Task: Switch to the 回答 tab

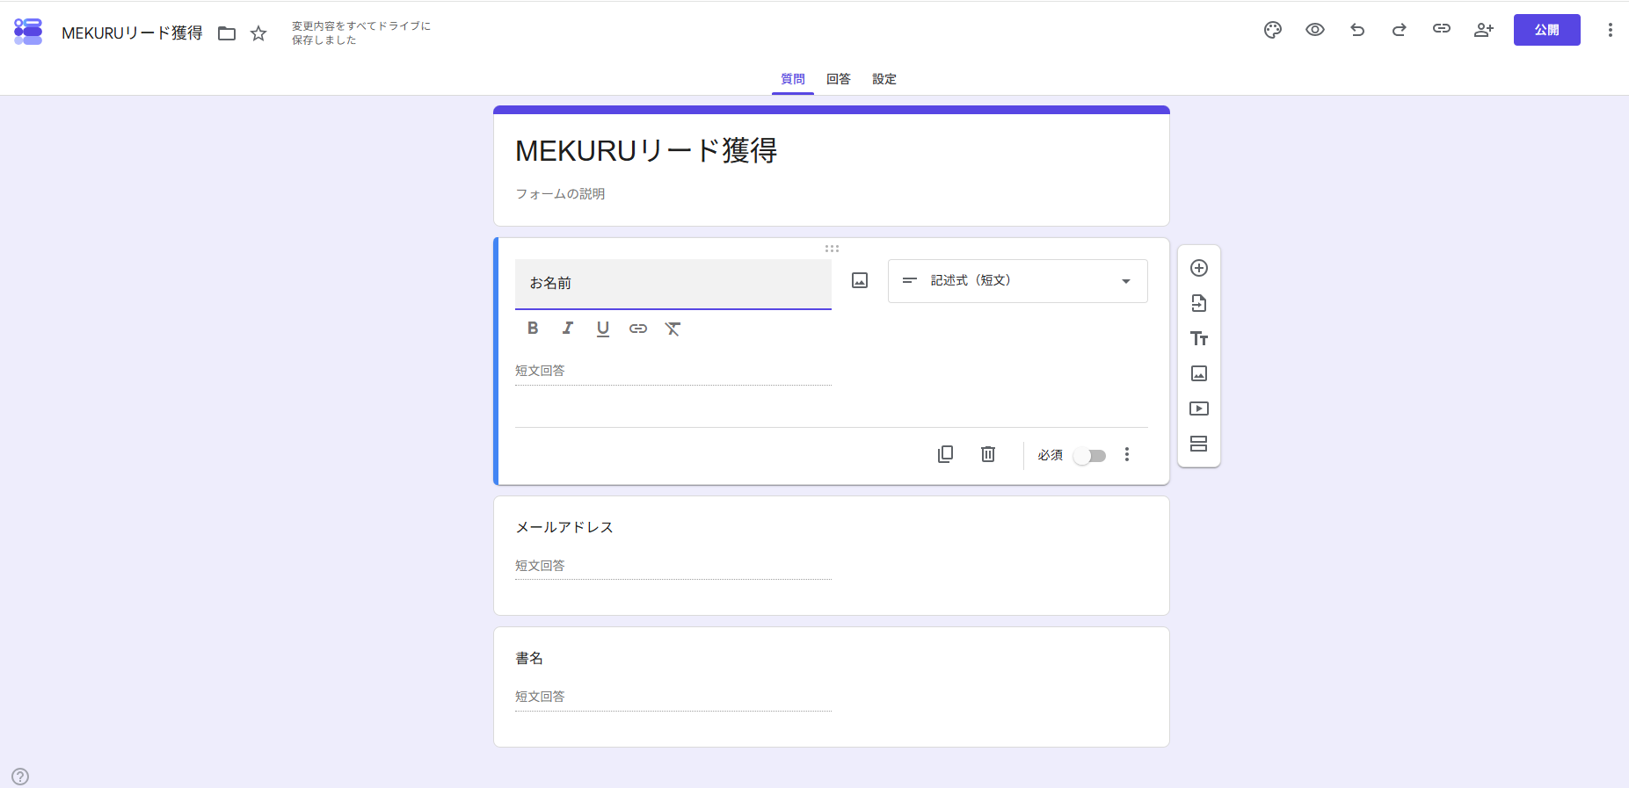Action: pos(839,79)
